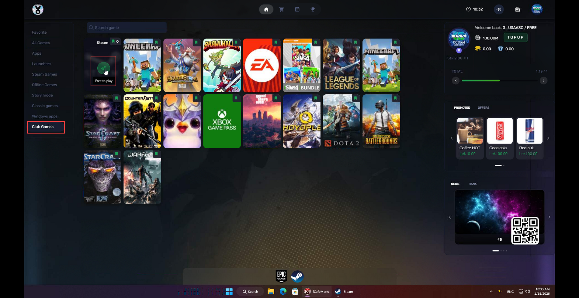Open the shop cart icon in top navigation
The width and height of the screenshot is (579, 298).
pos(282,9)
